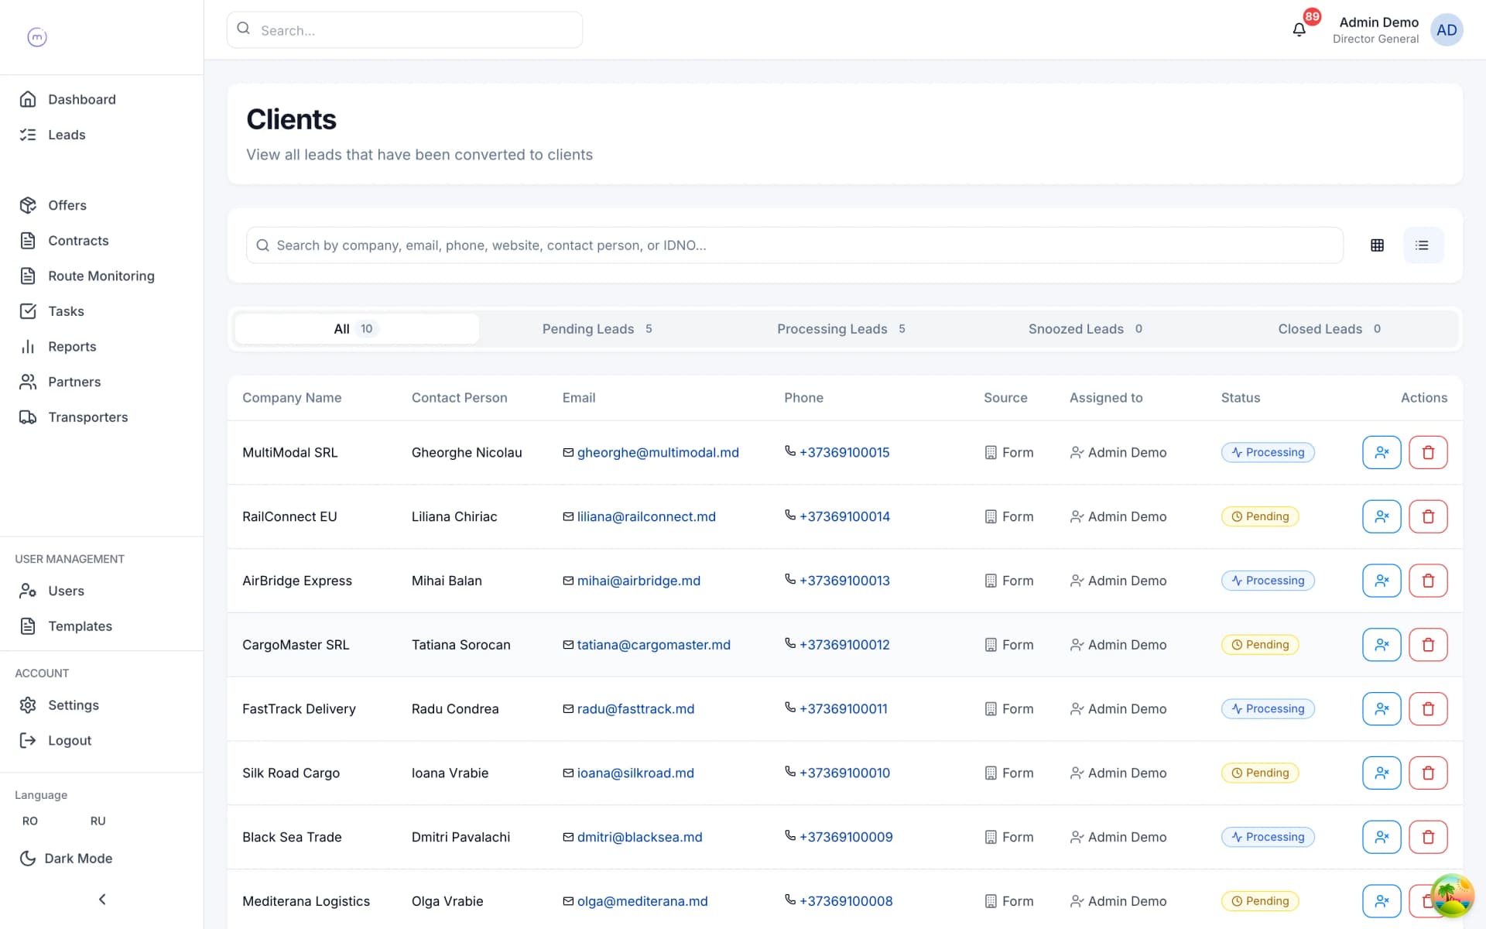1486x929 pixels.
Task: Switch to list view layout
Action: tap(1423, 245)
